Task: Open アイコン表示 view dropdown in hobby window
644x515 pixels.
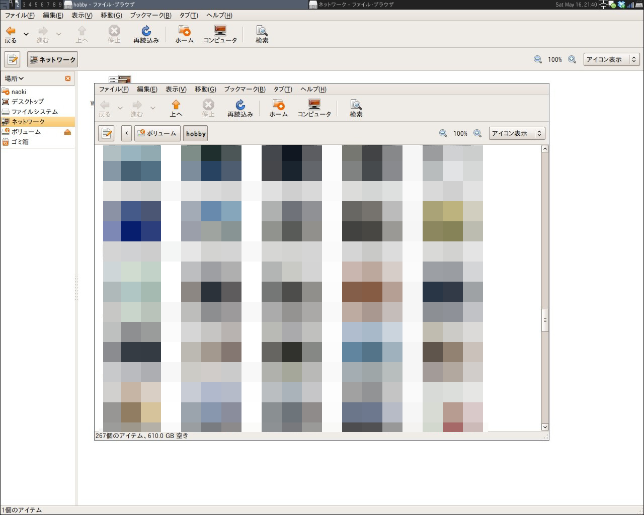Action: click(517, 133)
